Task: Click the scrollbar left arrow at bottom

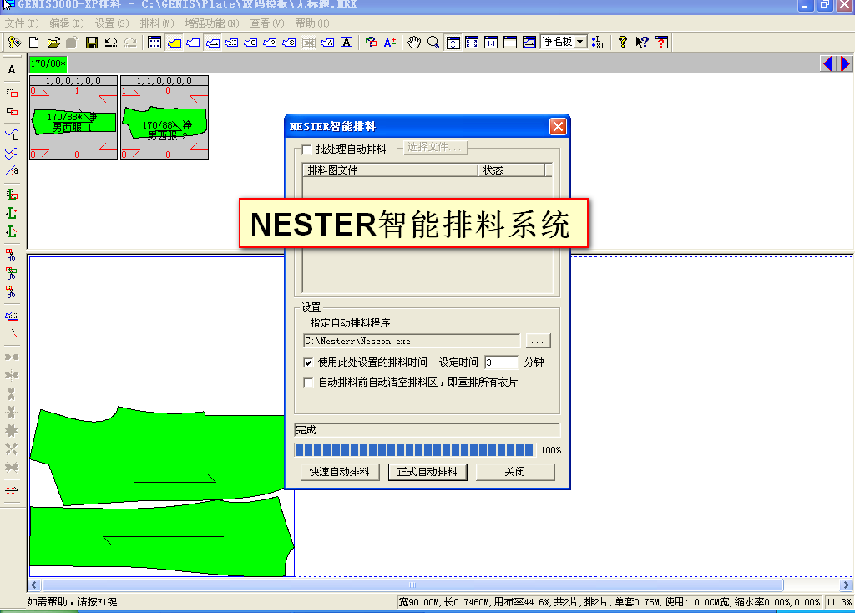Action: pos(34,585)
